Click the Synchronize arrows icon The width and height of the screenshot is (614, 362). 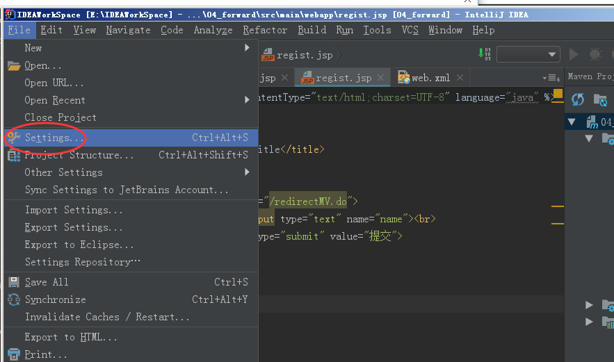click(14, 299)
